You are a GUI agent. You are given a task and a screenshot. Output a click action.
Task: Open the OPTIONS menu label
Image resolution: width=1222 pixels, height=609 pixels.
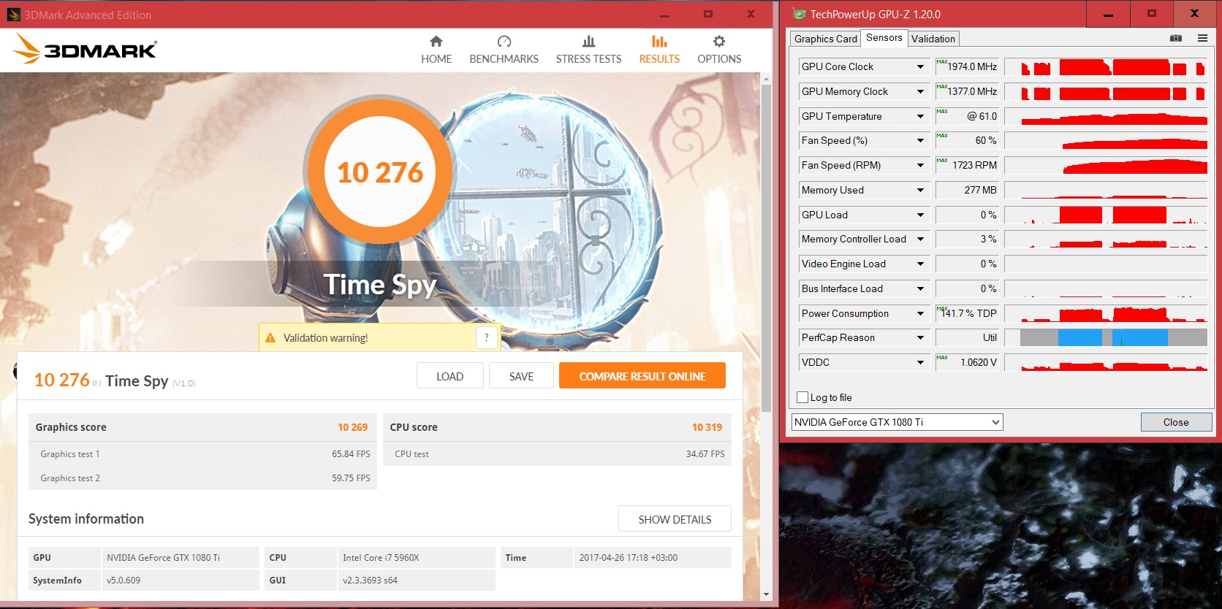(719, 59)
